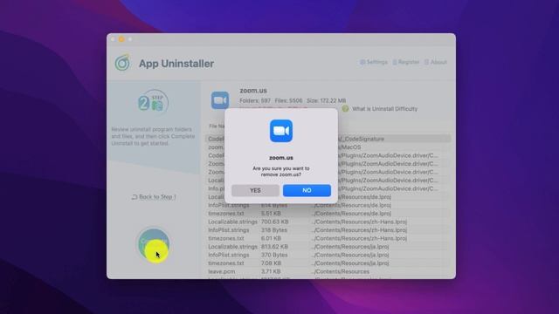Click the Complete Uninstall round button

pyautogui.click(x=154, y=244)
